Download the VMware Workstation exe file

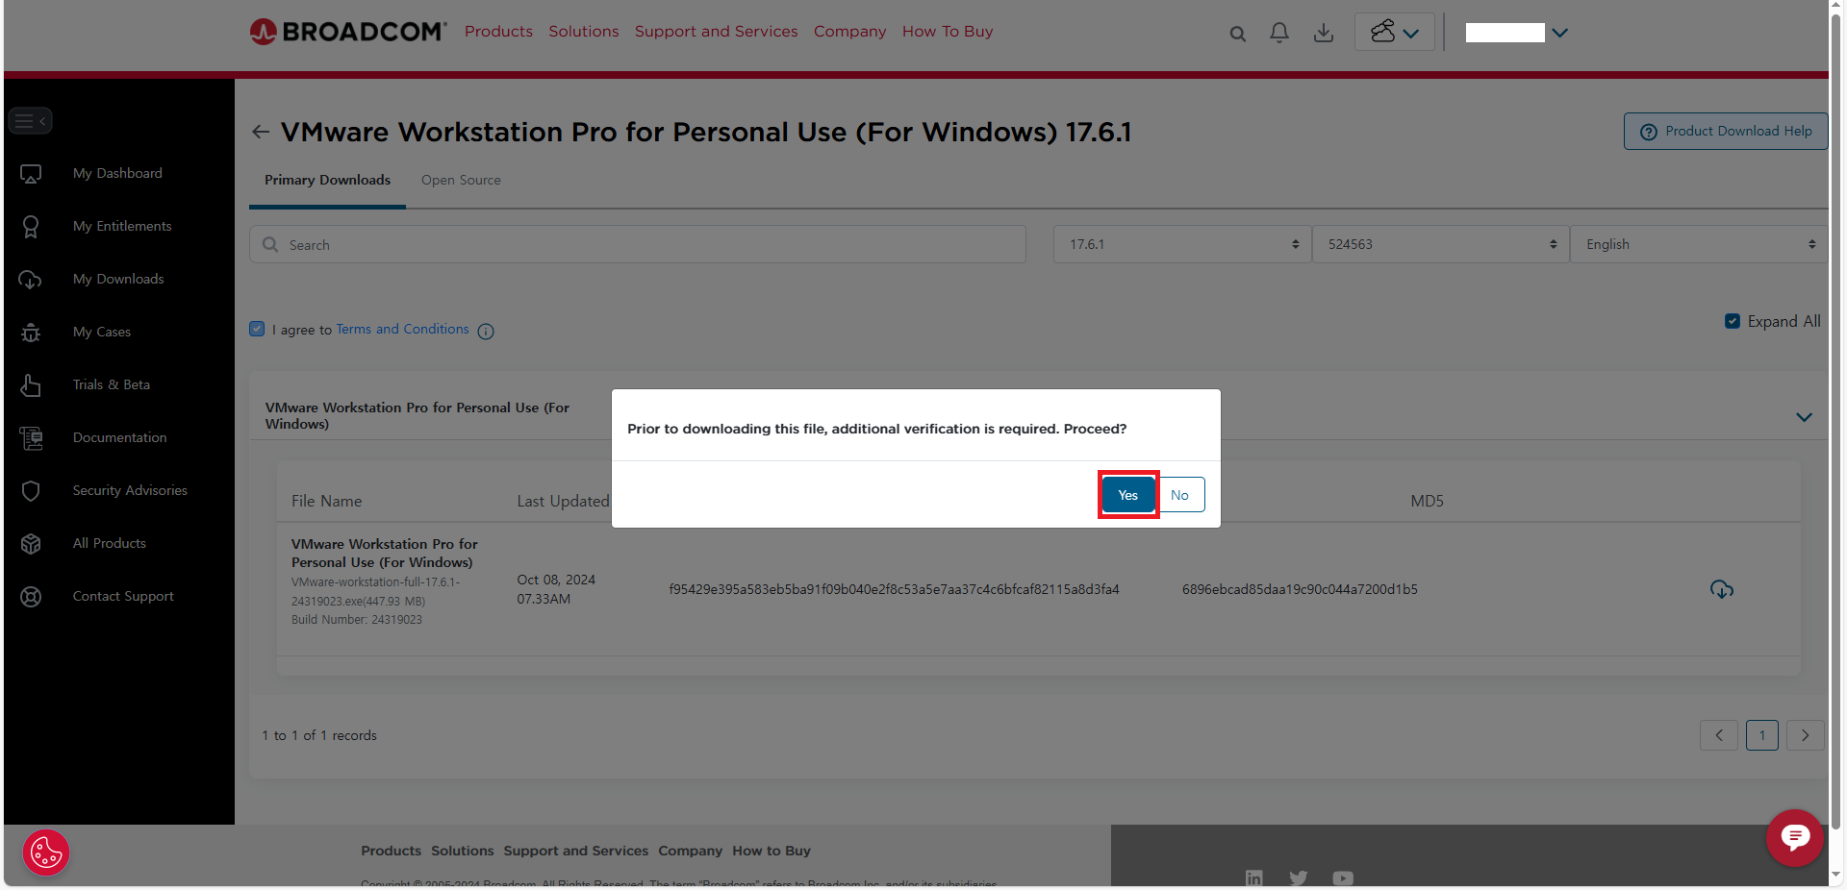pyautogui.click(x=1722, y=589)
